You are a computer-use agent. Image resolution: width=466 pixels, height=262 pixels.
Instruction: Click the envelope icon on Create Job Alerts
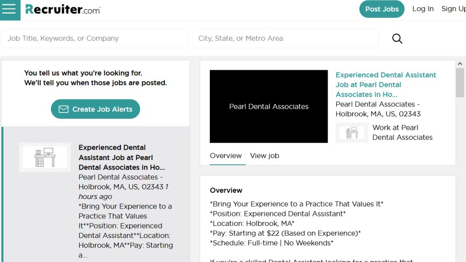63,109
